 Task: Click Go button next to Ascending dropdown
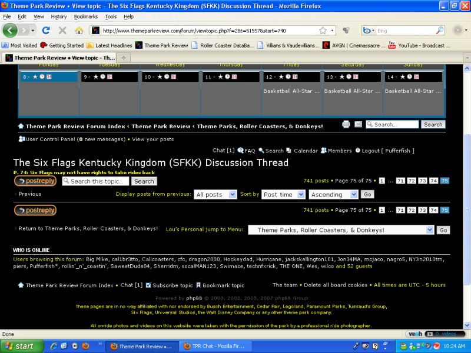click(367, 194)
